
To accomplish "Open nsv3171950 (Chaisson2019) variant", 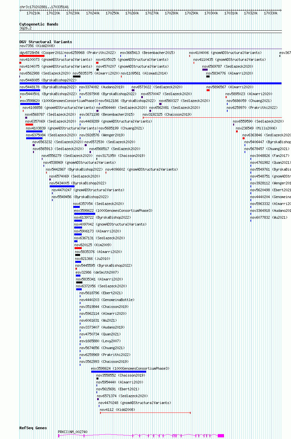I will coord(121,156).
